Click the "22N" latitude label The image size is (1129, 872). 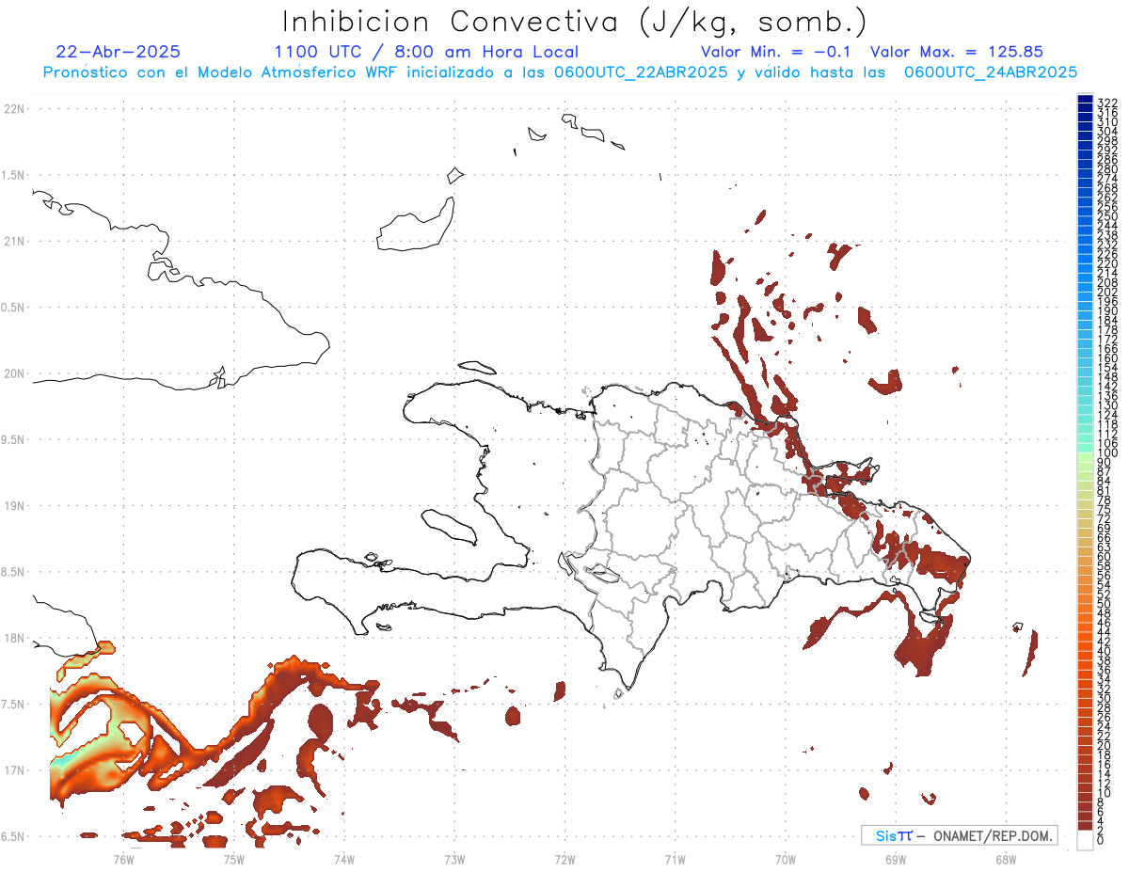14,109
